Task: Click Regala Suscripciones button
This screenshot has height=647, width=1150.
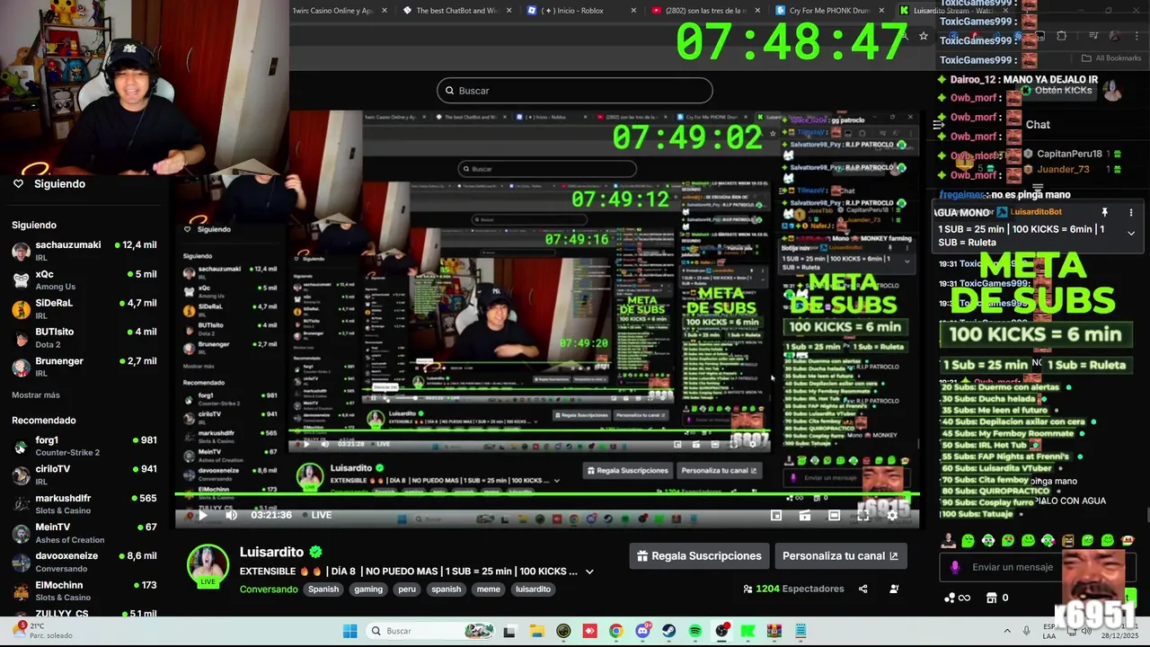Action: pos(699,556)
